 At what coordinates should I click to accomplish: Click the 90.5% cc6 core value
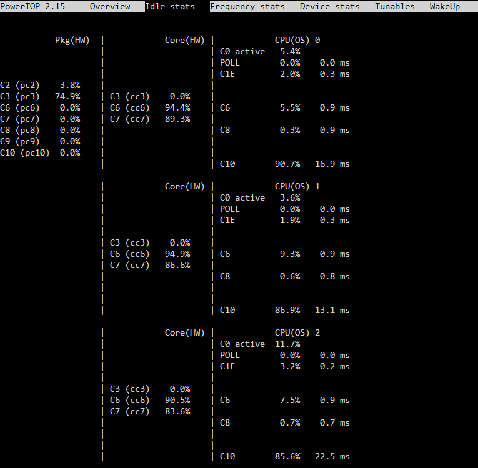coord(177,400)
